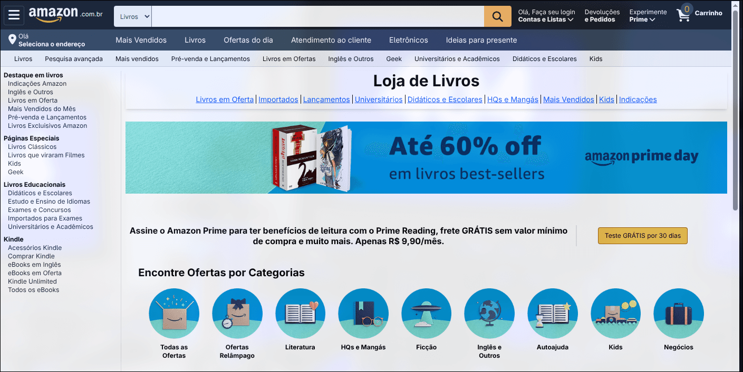Select delivery address via Seleciona o endereço
Image resolution: width=743 pixels, height=372 pixels.
point(52,44)
